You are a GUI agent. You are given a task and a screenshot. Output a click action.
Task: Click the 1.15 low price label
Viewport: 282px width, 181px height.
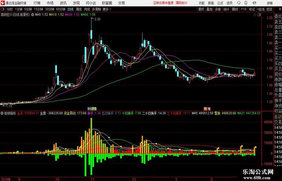(x=9, y=106)
